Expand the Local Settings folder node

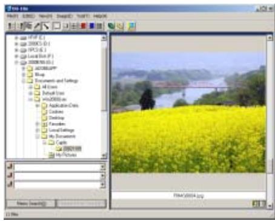[x=38, y=130]
